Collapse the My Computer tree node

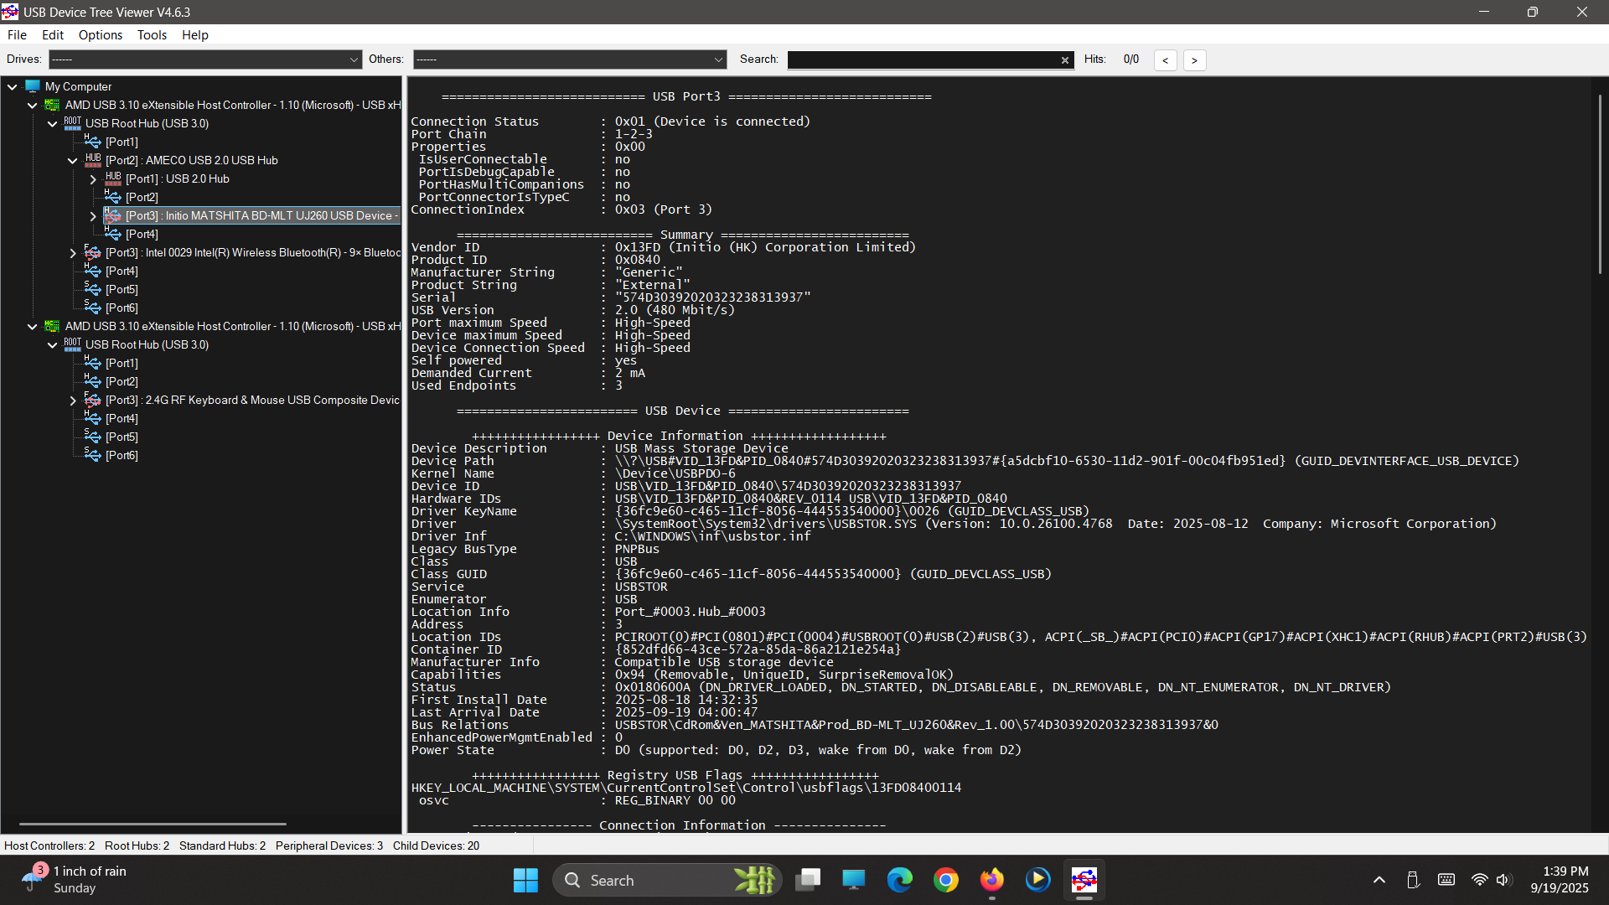pos(13,86)
